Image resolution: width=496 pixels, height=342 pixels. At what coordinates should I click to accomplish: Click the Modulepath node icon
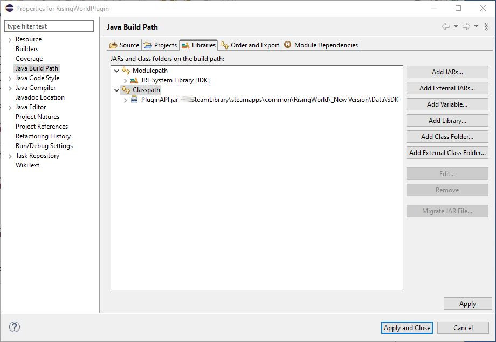[126, 71]
